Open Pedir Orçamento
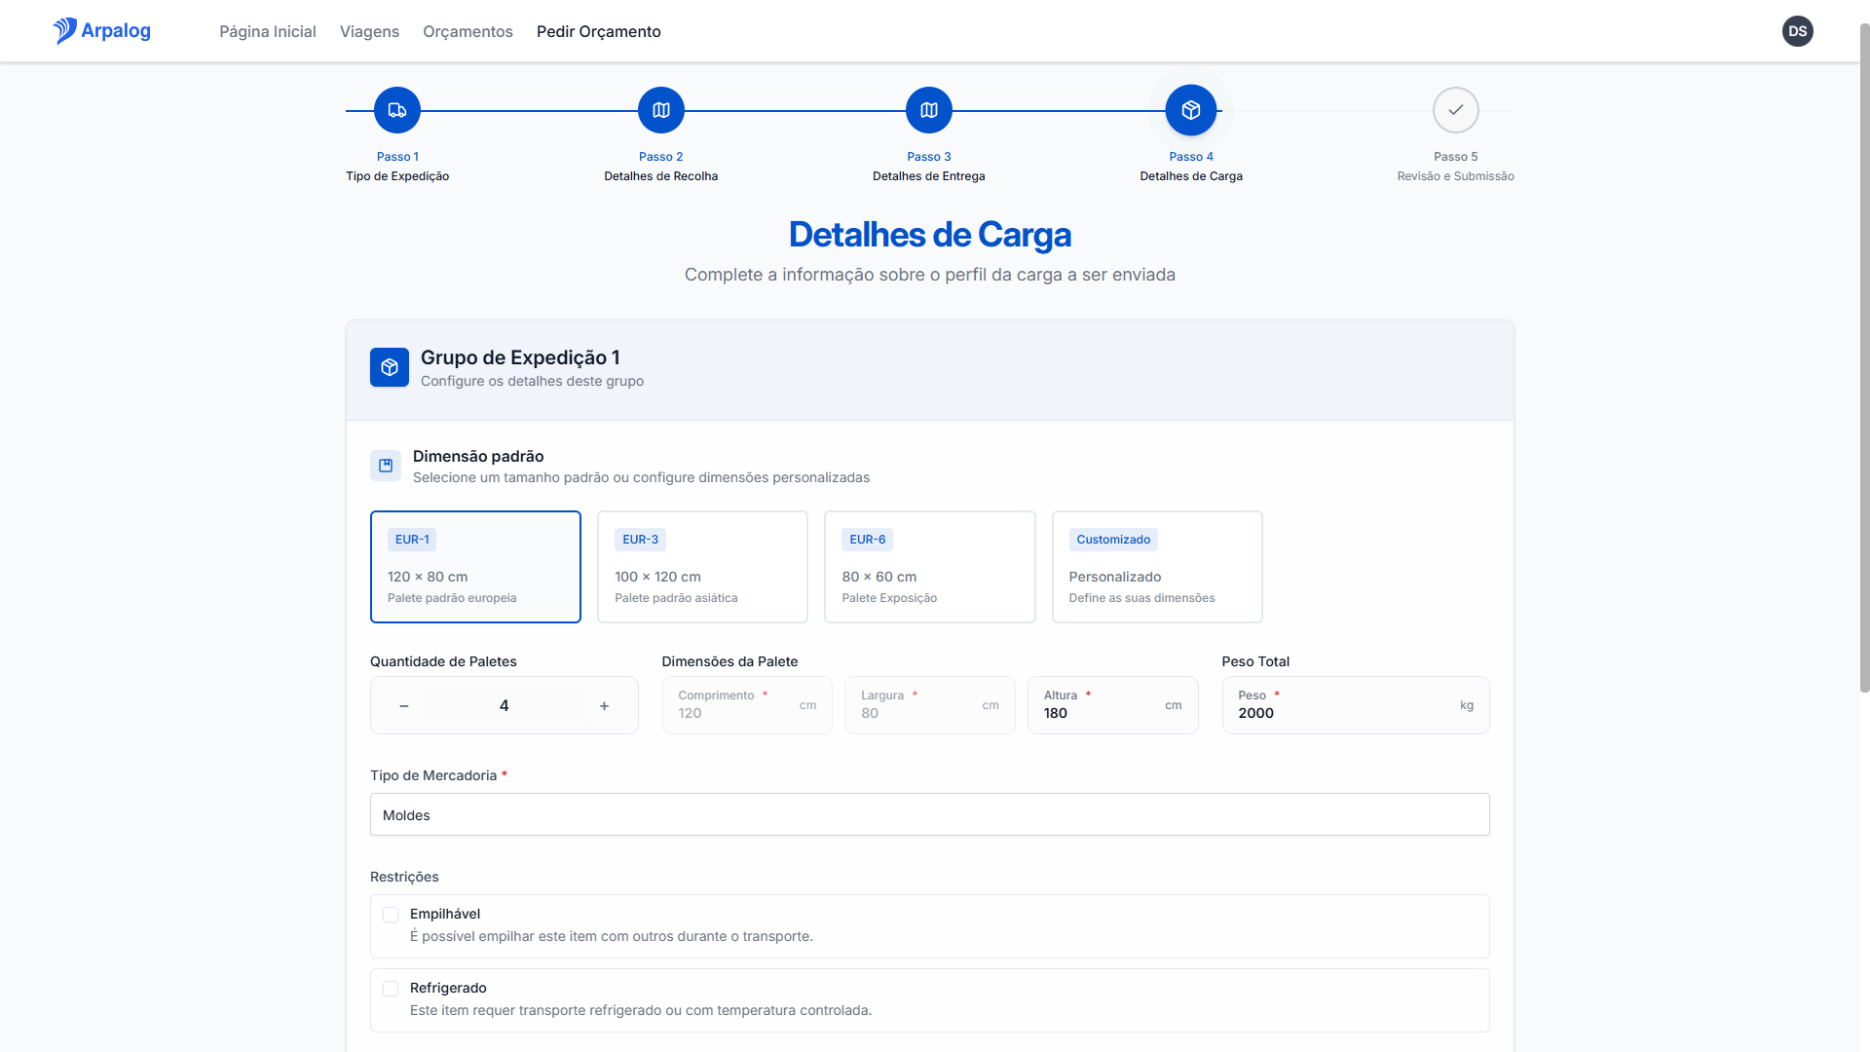Viewport: 1870px width, 1052px height. click(x=598, y=31)
